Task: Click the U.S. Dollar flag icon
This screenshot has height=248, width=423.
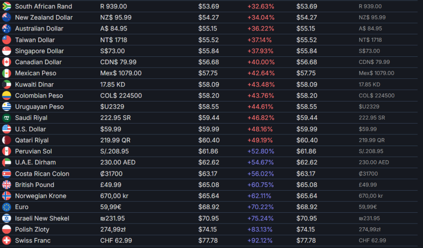Action: [7, 129]
